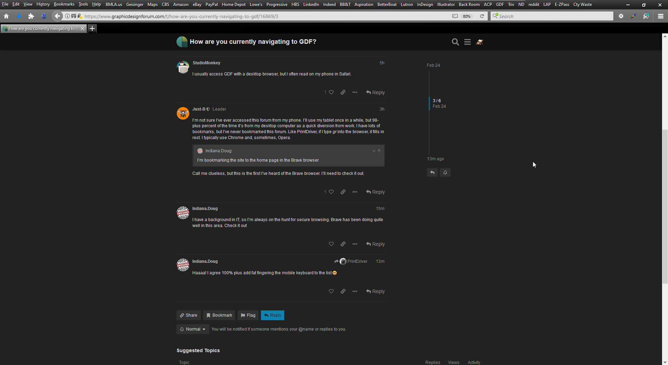
Task: Toggle reader view icon in address bar
Action: 455,16
